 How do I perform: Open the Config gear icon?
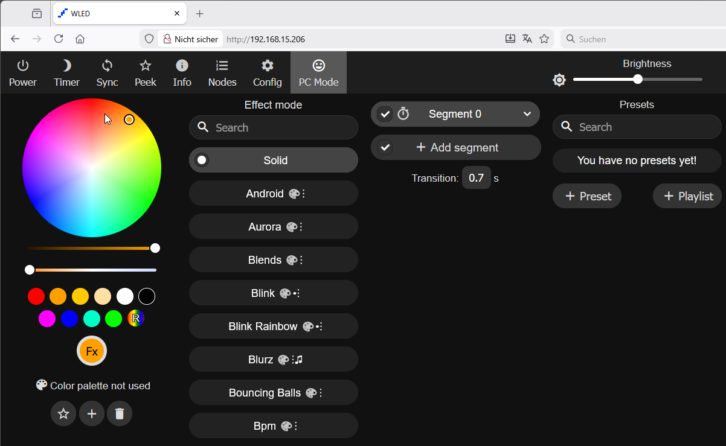[x=268, y=66]
